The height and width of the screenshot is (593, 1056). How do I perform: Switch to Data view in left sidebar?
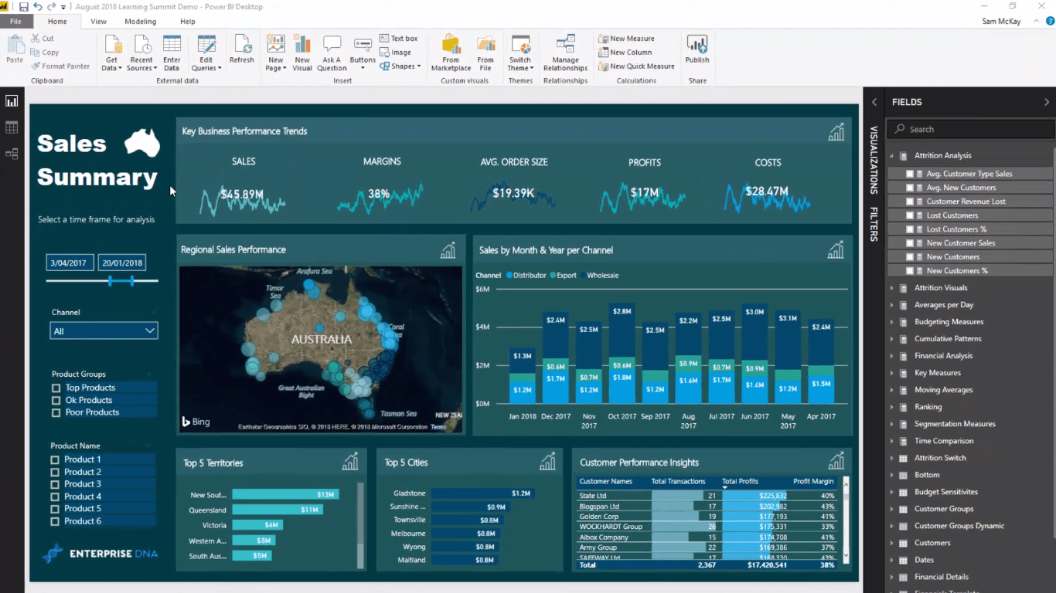[x=12, y=127]
